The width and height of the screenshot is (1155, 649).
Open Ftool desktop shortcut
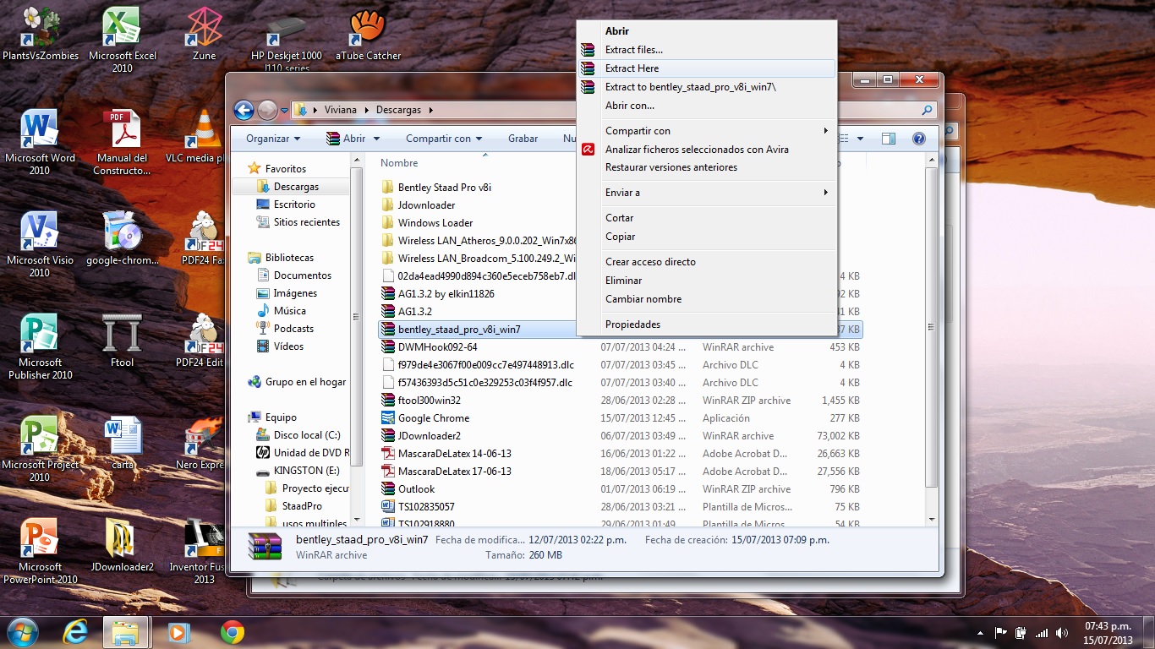(122, 341)
